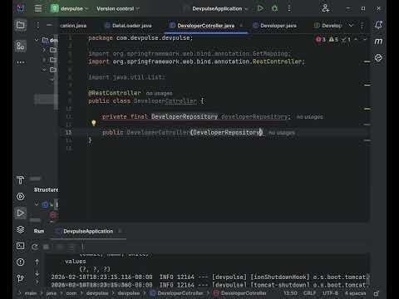This screenshot has height=299, width=399.
Task: Run DevpulseApplication with the play button
Action: (260, 8)
